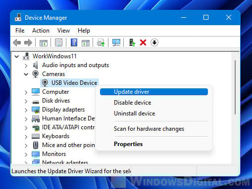
Task: Click the red X Uninstall device icon
Action: tap(143, 42)
